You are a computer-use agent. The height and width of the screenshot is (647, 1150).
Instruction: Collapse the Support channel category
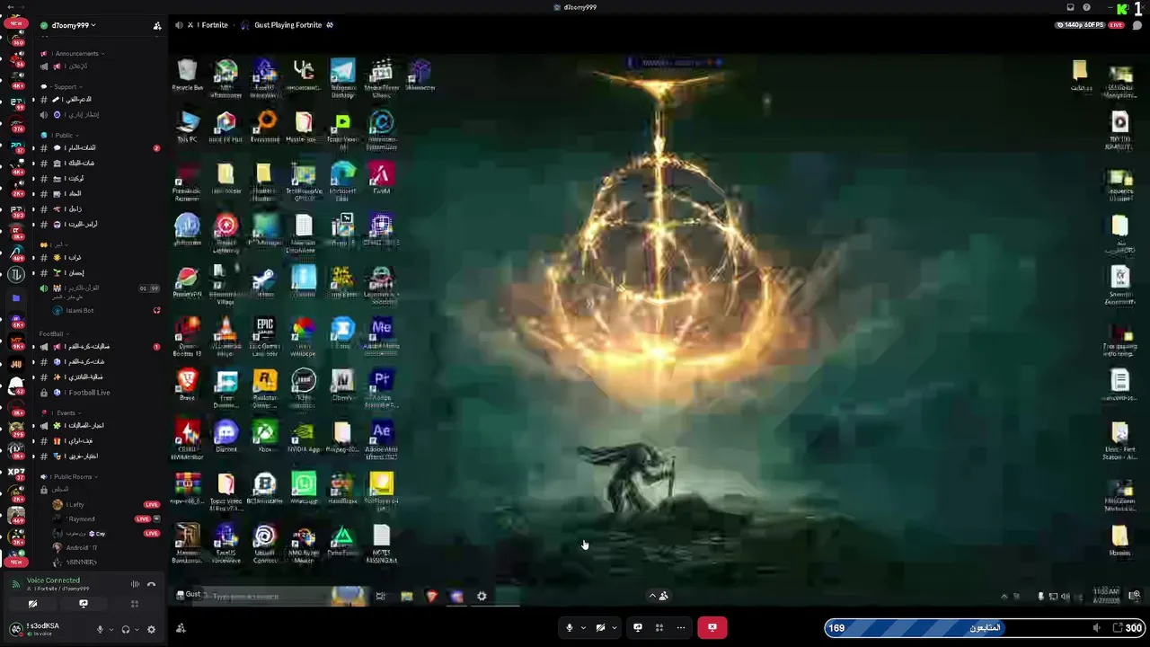click(65, 86)
